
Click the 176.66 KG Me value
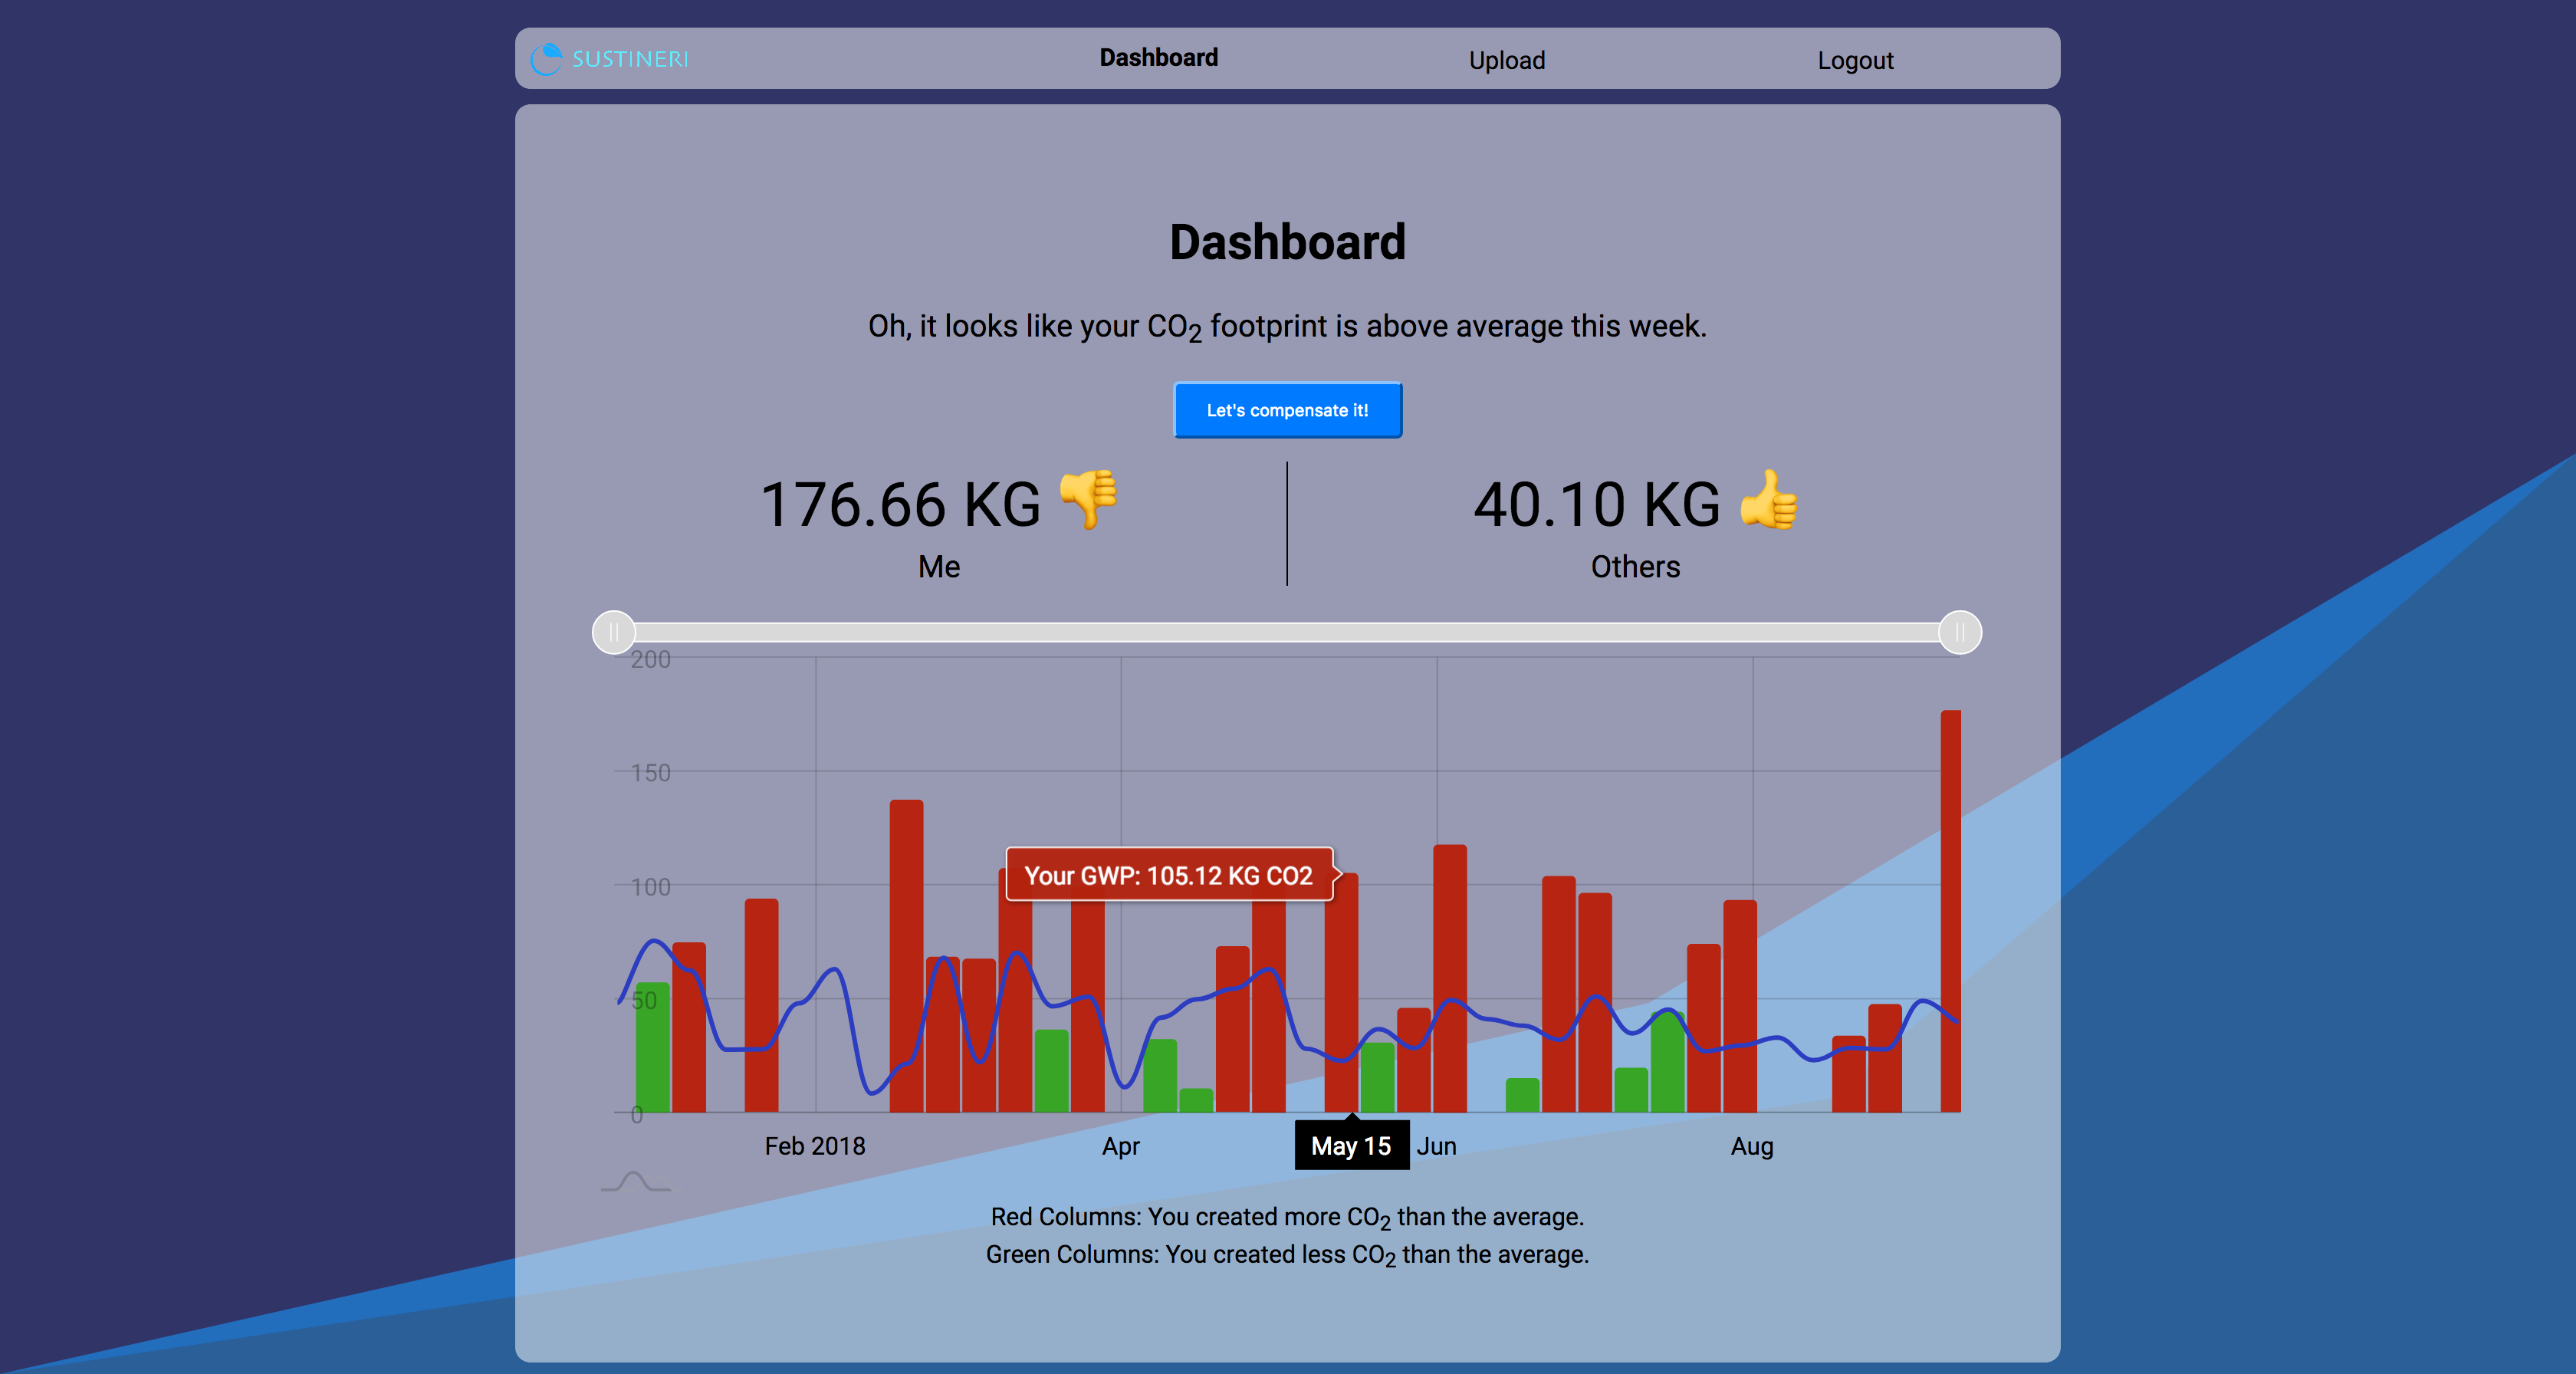[x=900, y=504]
